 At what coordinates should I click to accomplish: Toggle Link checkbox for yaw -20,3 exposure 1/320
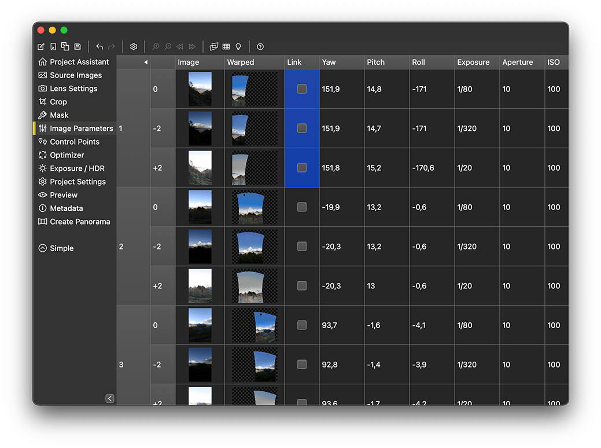coord(302,247)
